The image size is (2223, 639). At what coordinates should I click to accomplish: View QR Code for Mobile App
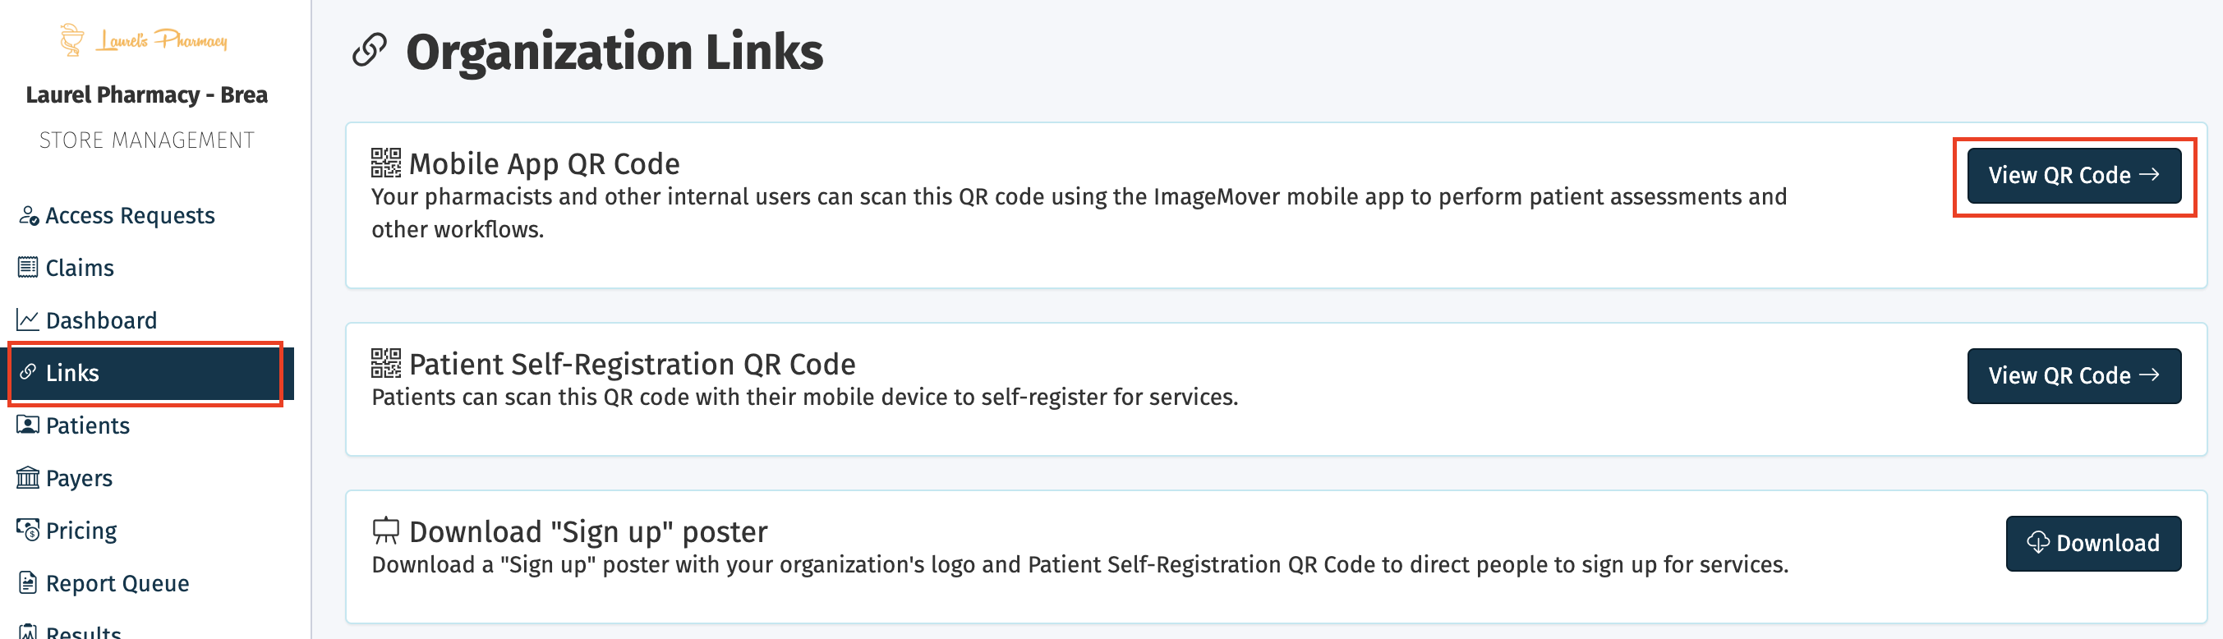[2073, 176]
